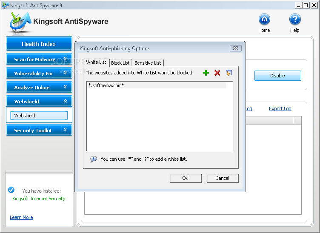Minimize the Kingsoft AntiSpyware window
The width and height of the screenshot is (320, 233).
coord(299,5)
